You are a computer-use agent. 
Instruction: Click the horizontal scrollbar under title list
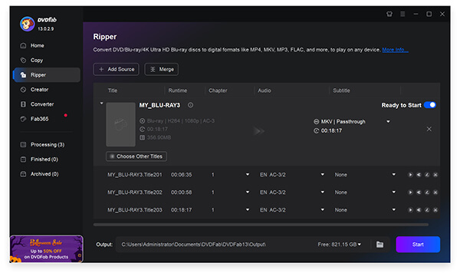(x=261, y=225)
